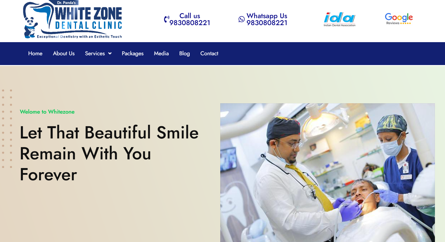Screen dimensions: 445x242
Task: Click the panda mascot in the logo
Action: click(x=30, y=27)
